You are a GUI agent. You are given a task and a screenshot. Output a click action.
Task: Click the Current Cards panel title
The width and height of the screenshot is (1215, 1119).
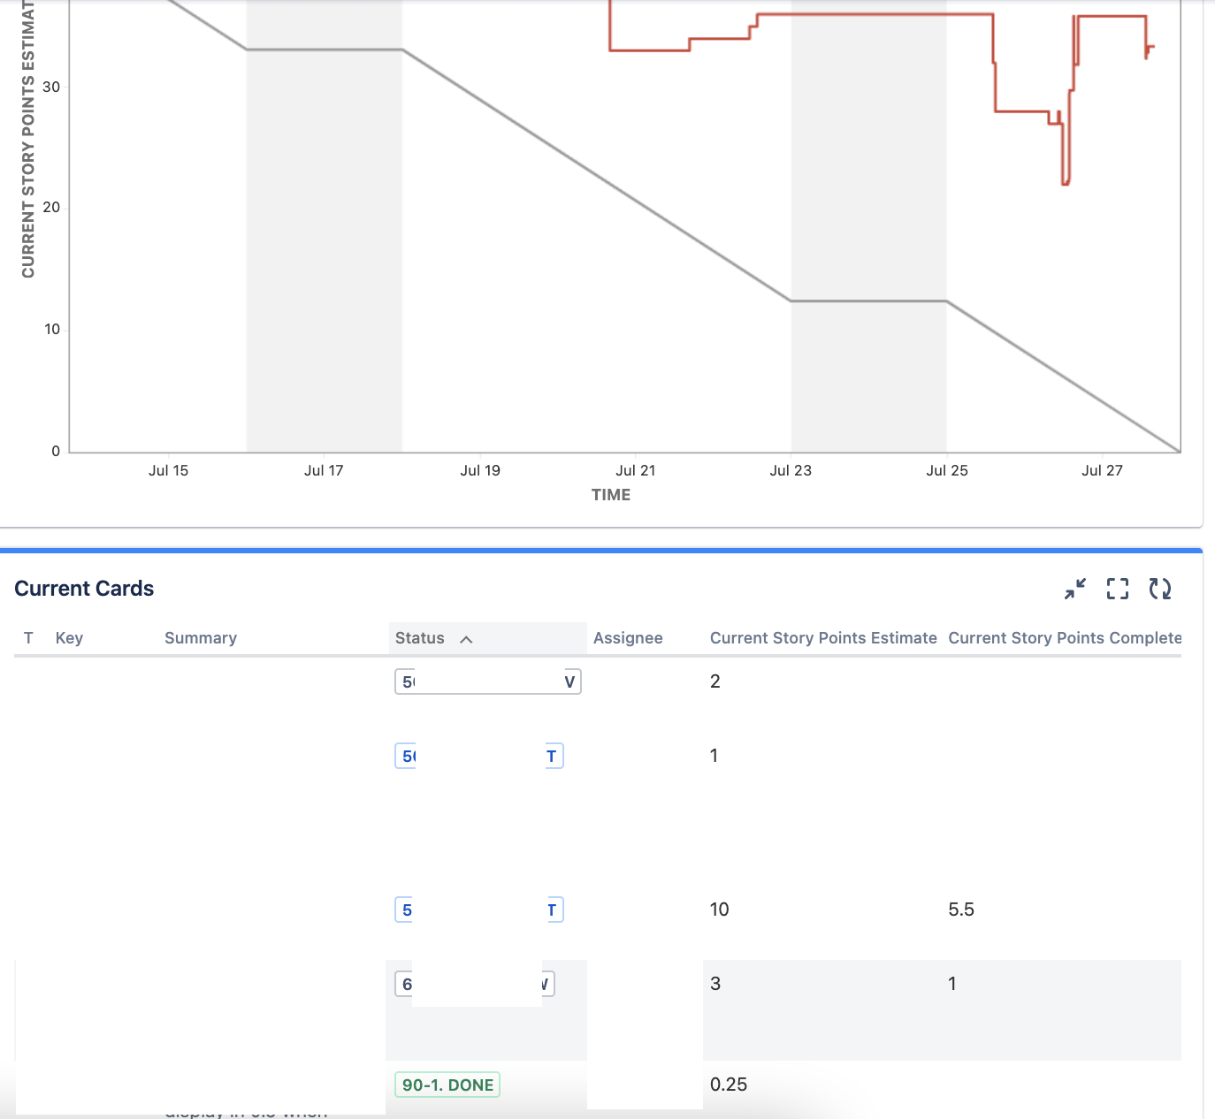click(84, 589)
